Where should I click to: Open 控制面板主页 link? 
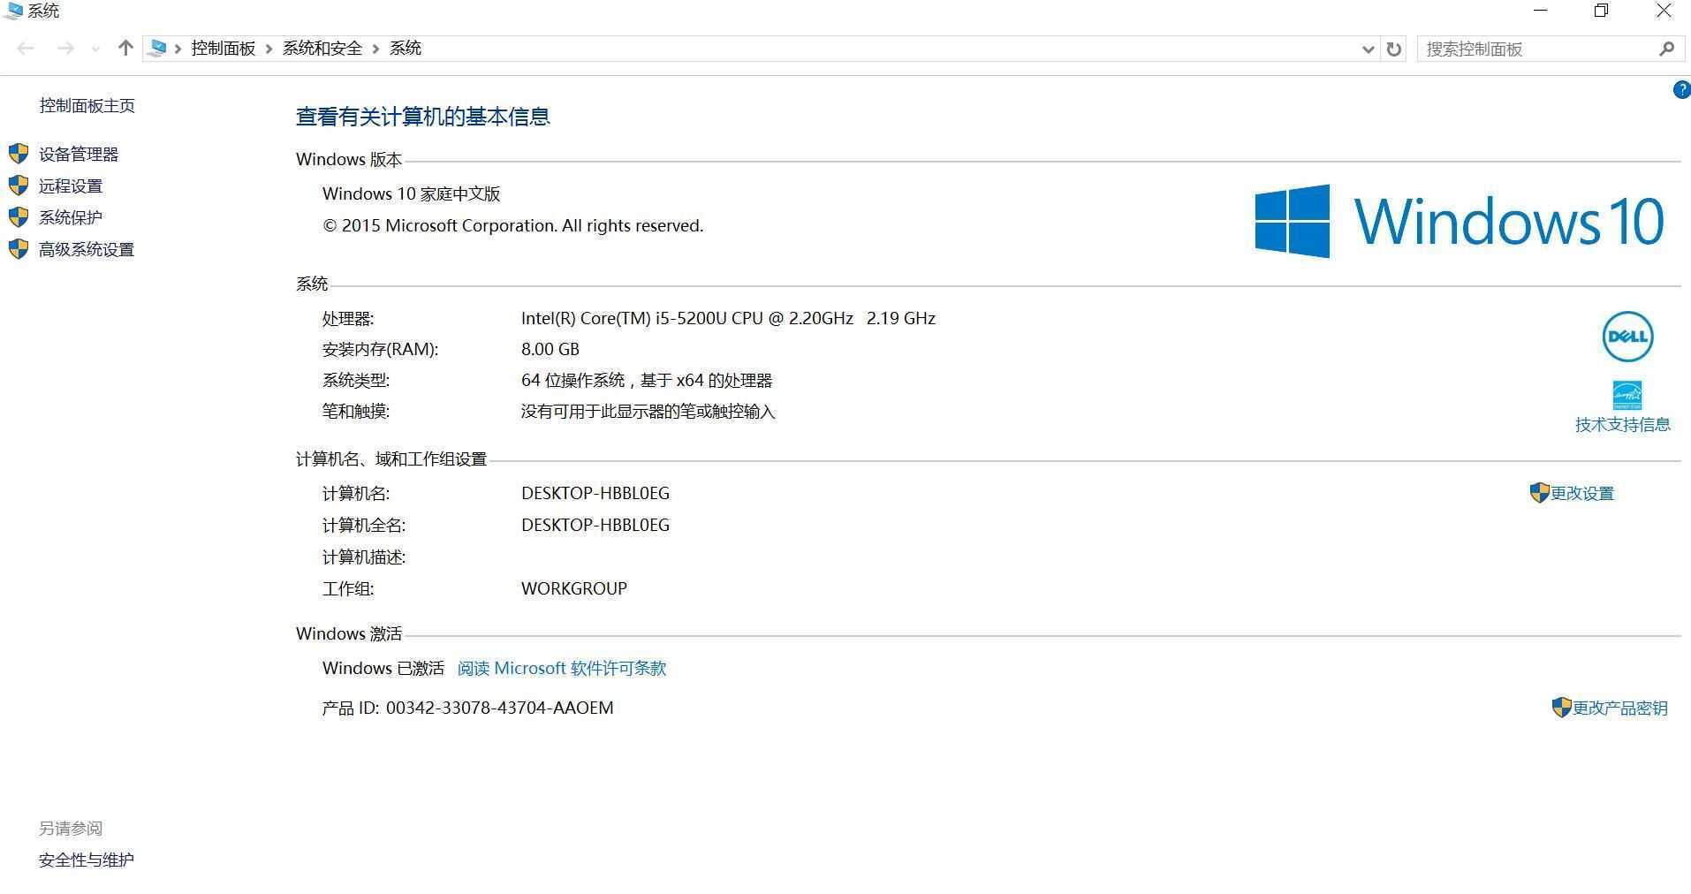pos(87,106)
